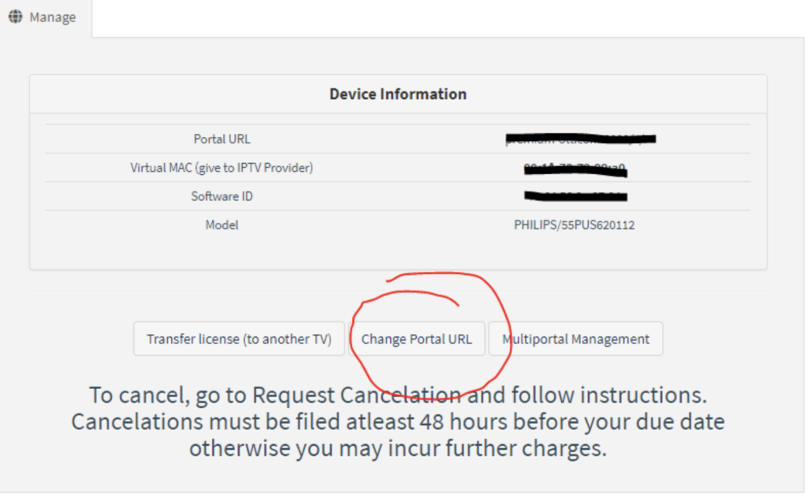Screen dimensions: 807x497
Task: Click the redacted Virtual MAC address value
Action: pos(575,168)
